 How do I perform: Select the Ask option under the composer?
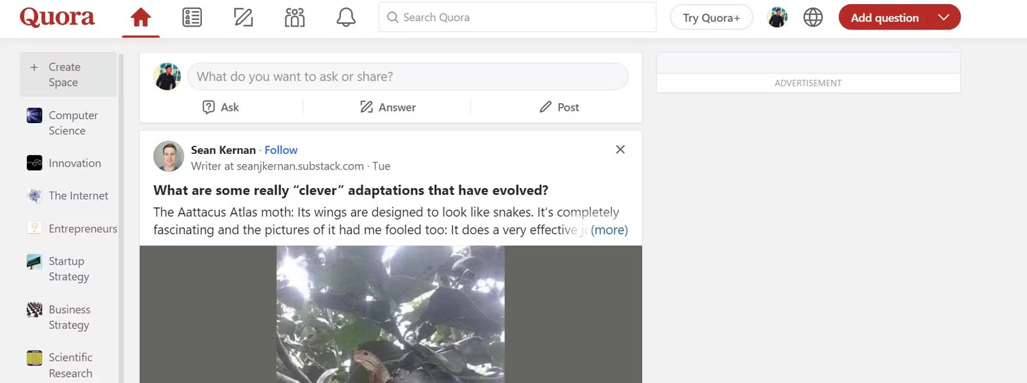220,107
